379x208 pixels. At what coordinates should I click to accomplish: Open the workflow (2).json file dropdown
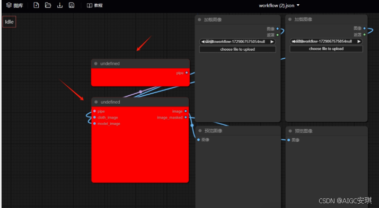(279, 5)
